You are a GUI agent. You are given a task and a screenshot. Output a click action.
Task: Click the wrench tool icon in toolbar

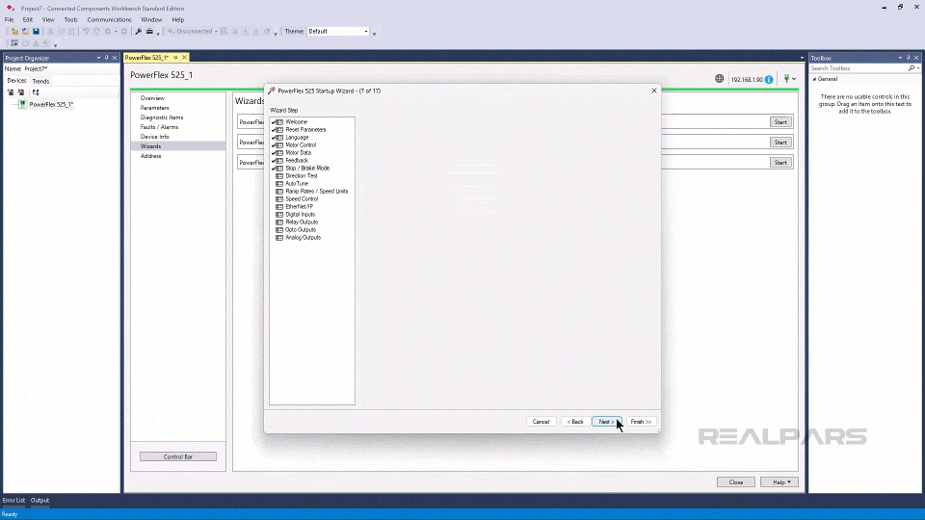pos(139,31)
